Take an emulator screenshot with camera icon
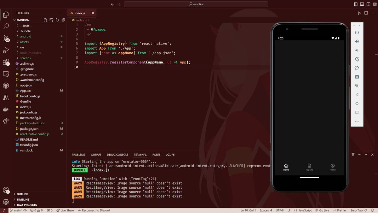The width and height of the screenshot is (378, 213). point(357,77)
